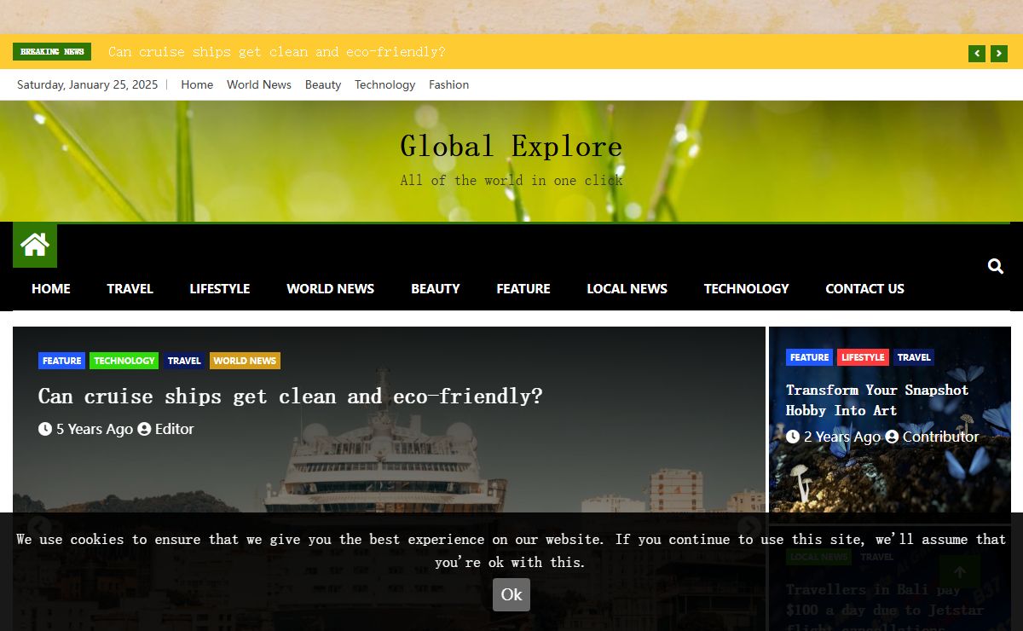Image resolution: width=1023 pixels, height=631 pixels.
Task: Click the user icon beside Editor
Action: [144, 429]
